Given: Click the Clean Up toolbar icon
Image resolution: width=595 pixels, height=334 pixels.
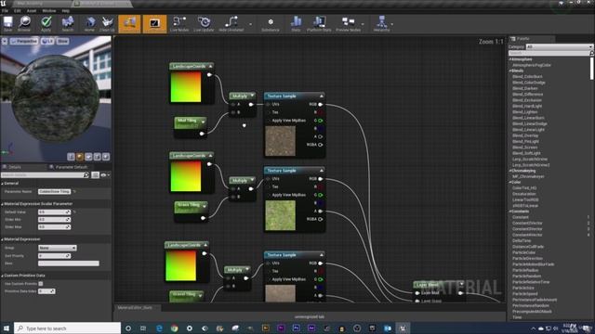Looking at the screenshot, I should point(108,22).
